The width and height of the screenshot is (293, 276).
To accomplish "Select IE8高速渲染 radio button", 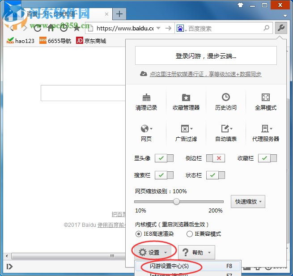I will pyautogui.click(x=139, y=234).
